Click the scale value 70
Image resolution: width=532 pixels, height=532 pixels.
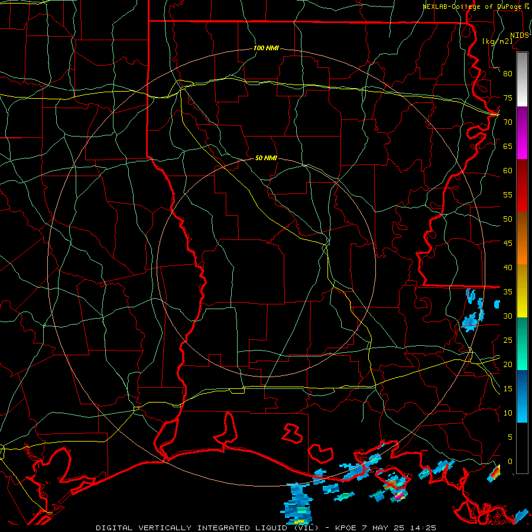point(508,122)
